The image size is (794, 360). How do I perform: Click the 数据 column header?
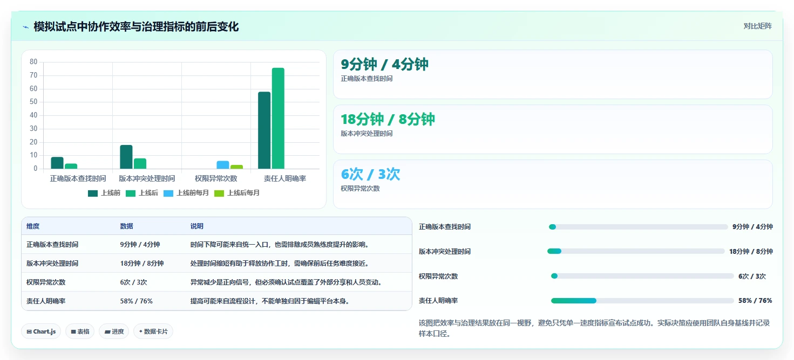[x=126, y=226]
